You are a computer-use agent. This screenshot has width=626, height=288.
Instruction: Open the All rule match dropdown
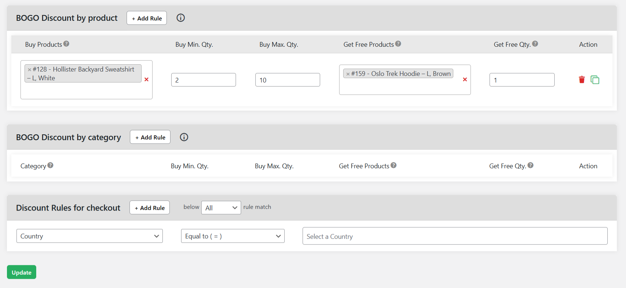pos(221,208)
